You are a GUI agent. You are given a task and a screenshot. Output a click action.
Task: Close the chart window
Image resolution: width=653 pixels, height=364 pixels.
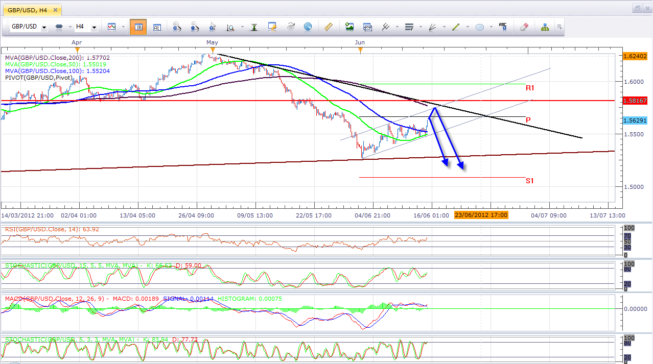coord(647,8)
